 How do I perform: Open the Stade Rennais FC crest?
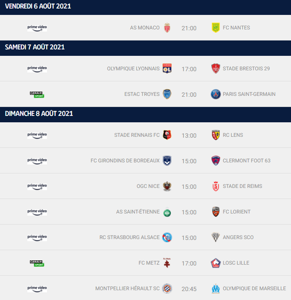[167, 135]
